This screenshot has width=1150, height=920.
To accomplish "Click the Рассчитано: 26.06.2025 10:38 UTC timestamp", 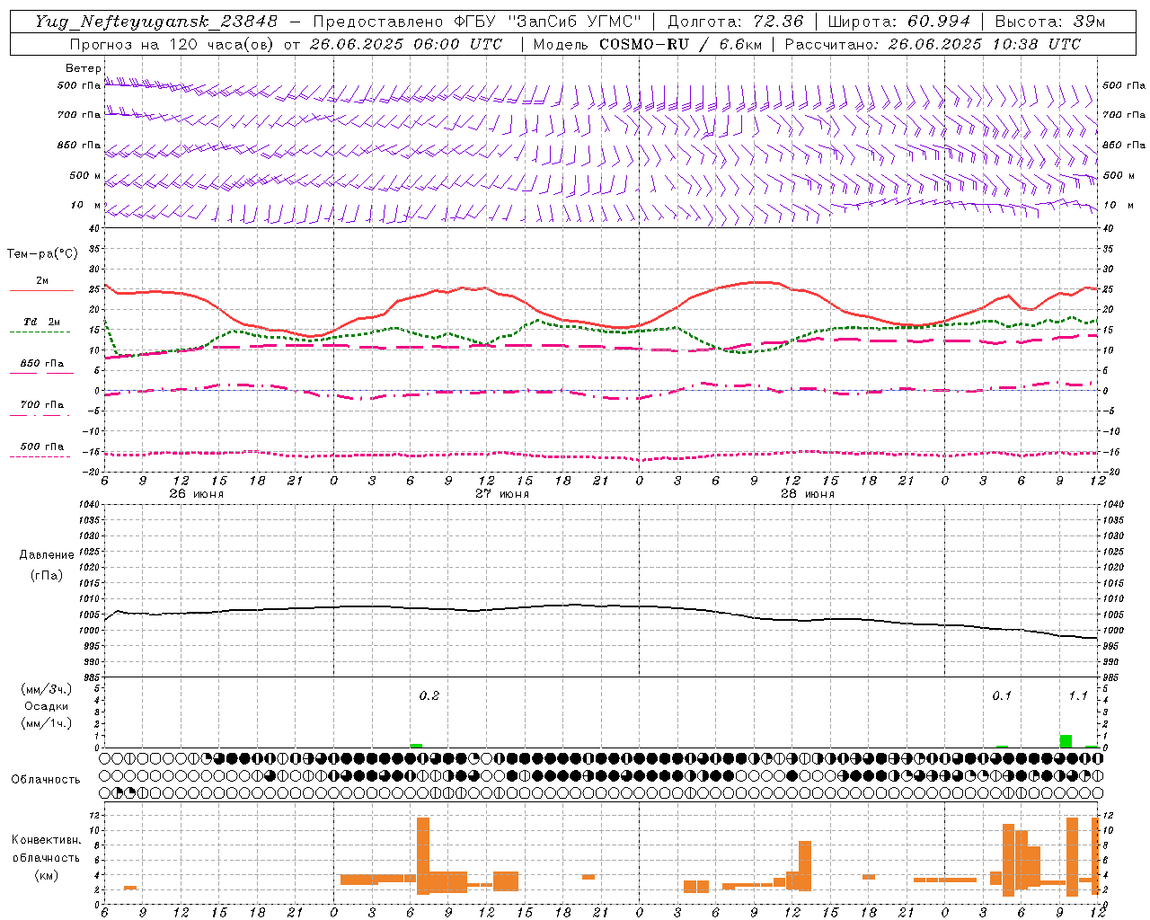I will 933,44.
